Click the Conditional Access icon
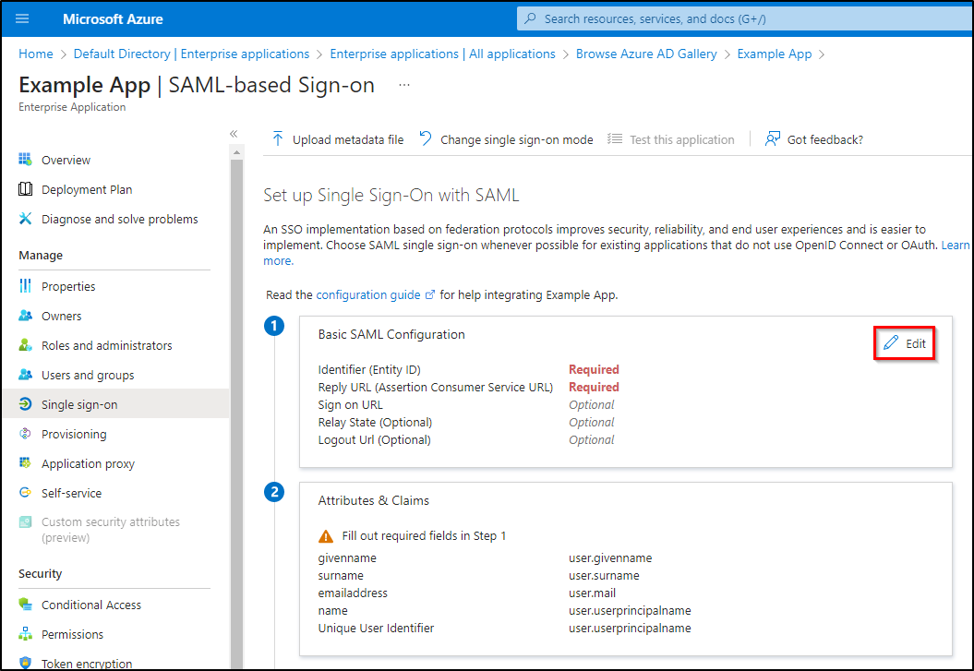 (x=26, y=605)
